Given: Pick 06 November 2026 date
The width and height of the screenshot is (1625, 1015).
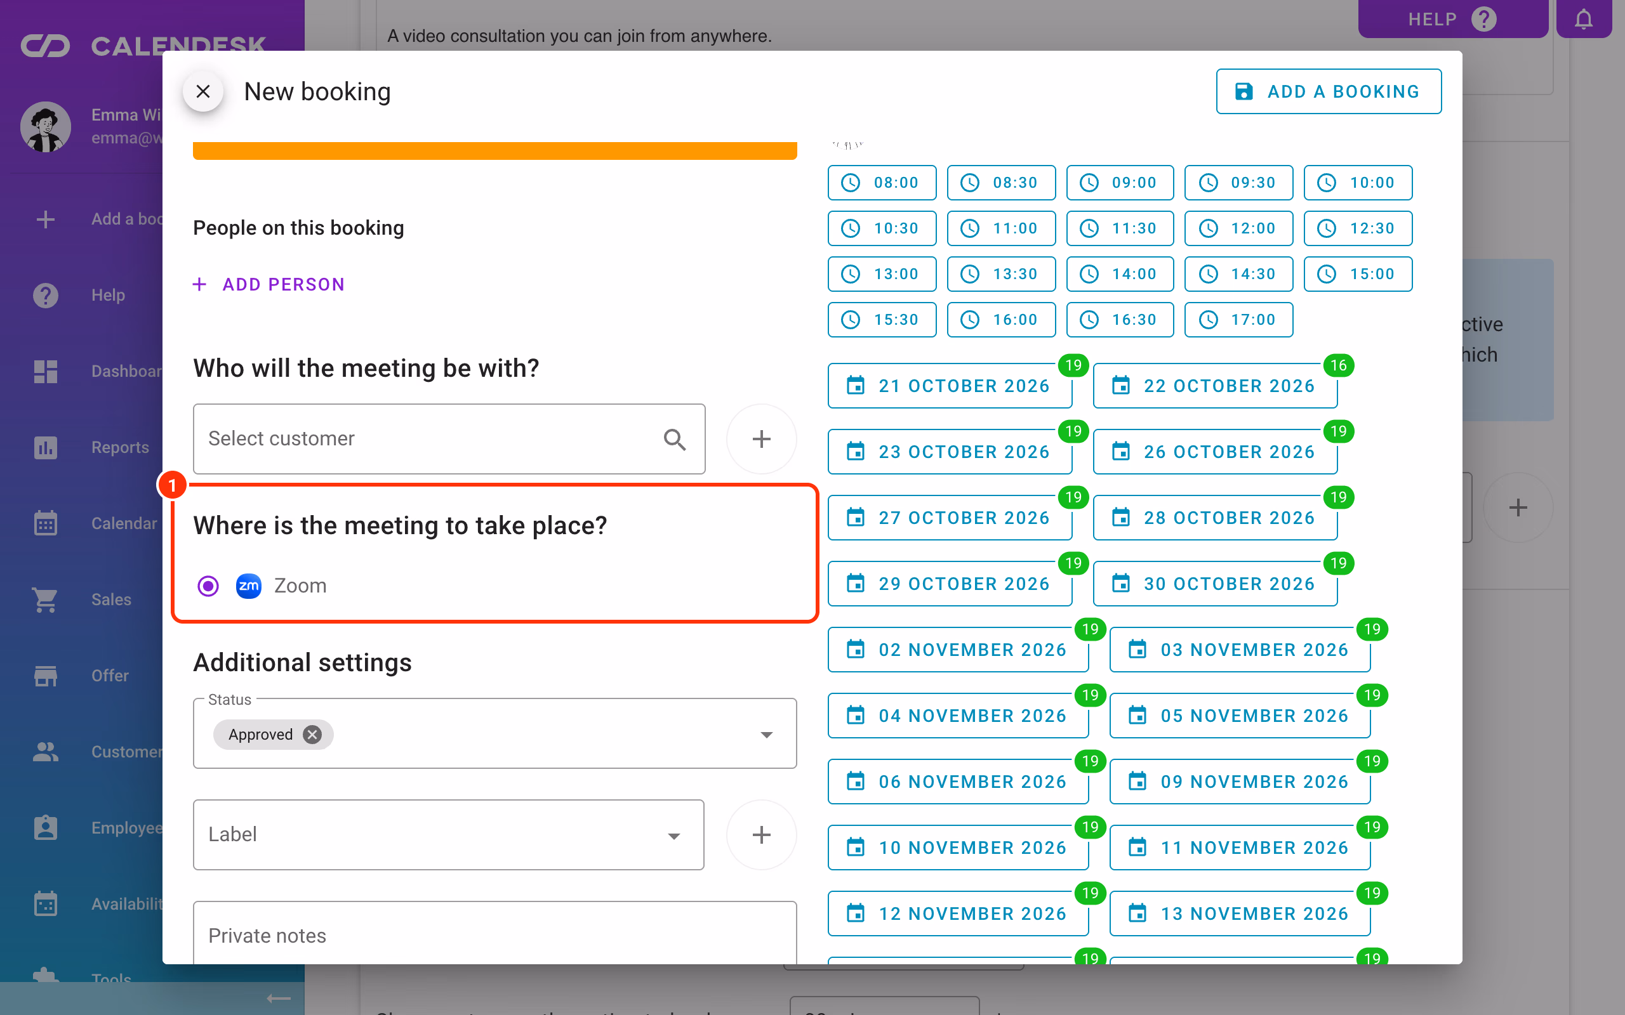Looking at the screenshot, I should 957,782.
